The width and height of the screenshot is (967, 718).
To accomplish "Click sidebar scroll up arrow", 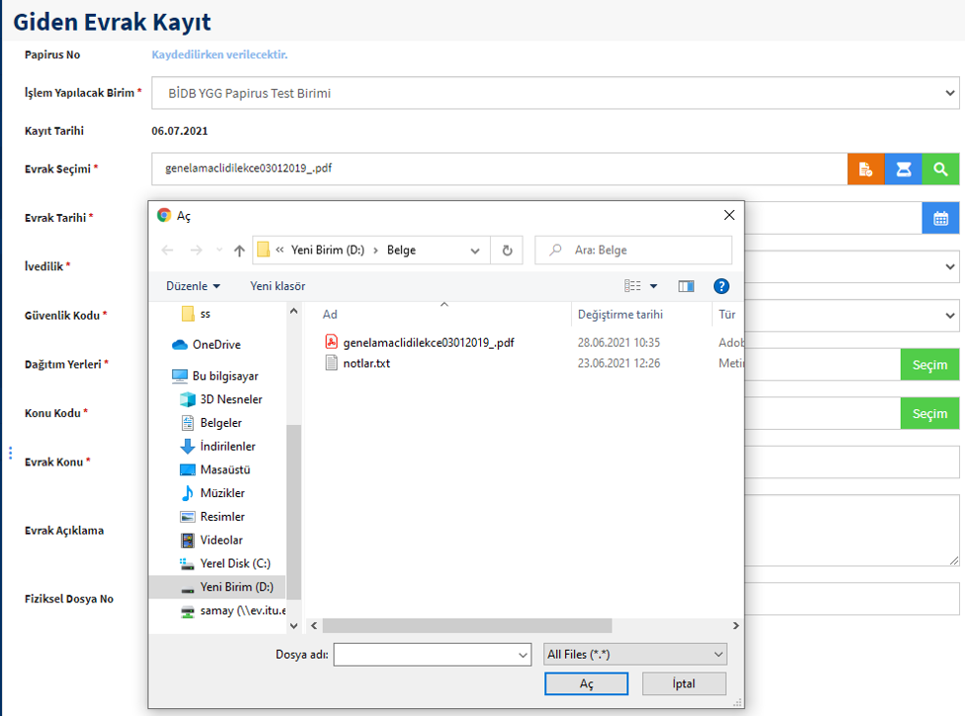I will click(x=294, y=312).
